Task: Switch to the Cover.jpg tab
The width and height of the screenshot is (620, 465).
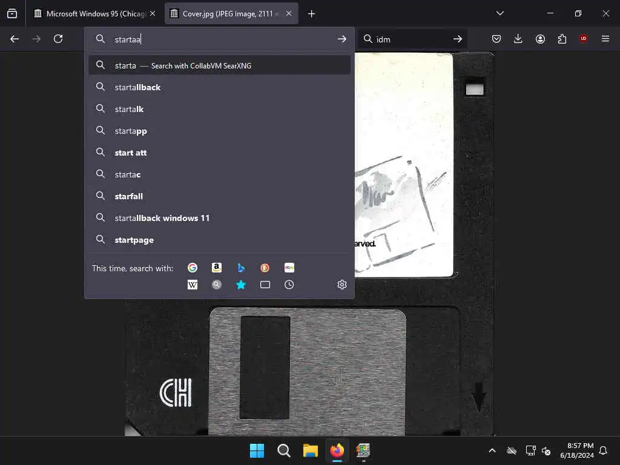Action: point(231,13)
